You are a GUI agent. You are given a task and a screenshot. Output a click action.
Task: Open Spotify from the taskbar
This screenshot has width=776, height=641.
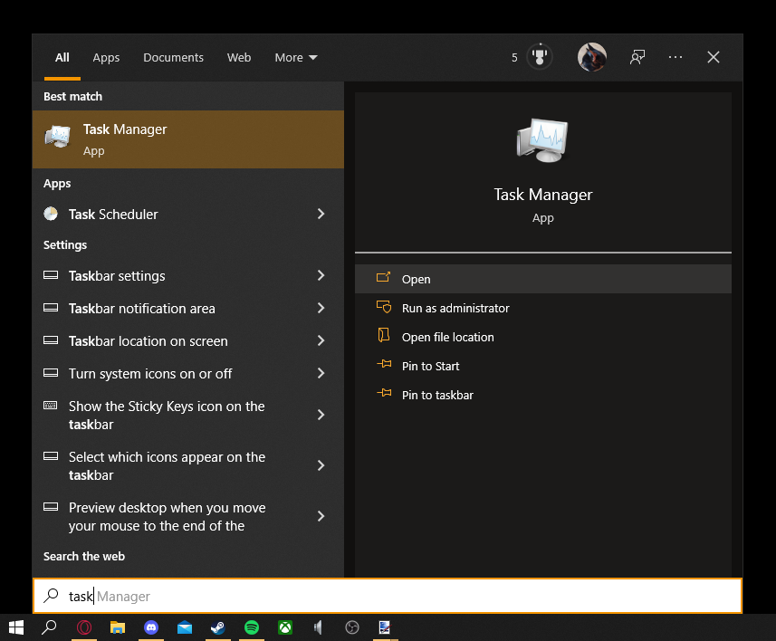tap(252, 627)
